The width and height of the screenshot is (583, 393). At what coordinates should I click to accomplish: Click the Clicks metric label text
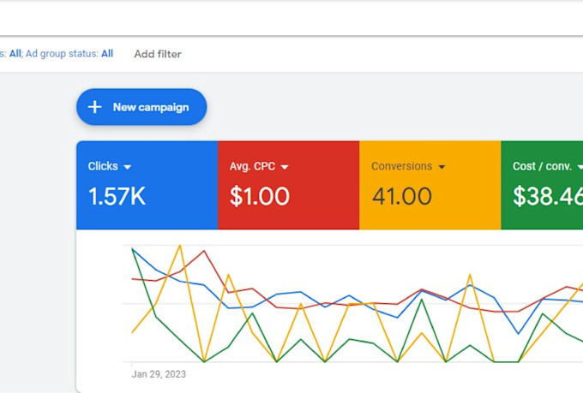(103, 166)
